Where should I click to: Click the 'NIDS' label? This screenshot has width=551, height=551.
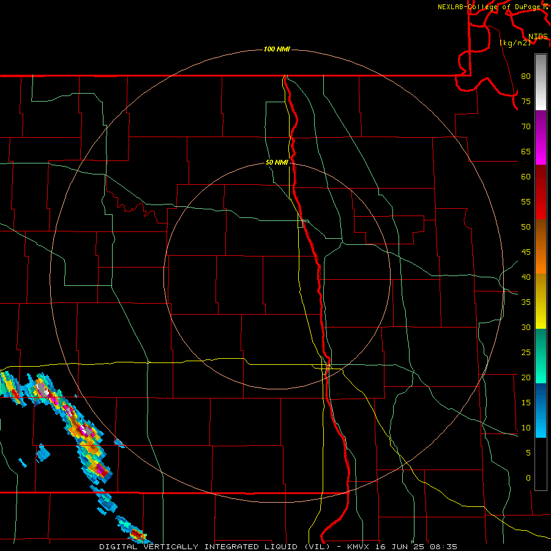click(538, 37)
